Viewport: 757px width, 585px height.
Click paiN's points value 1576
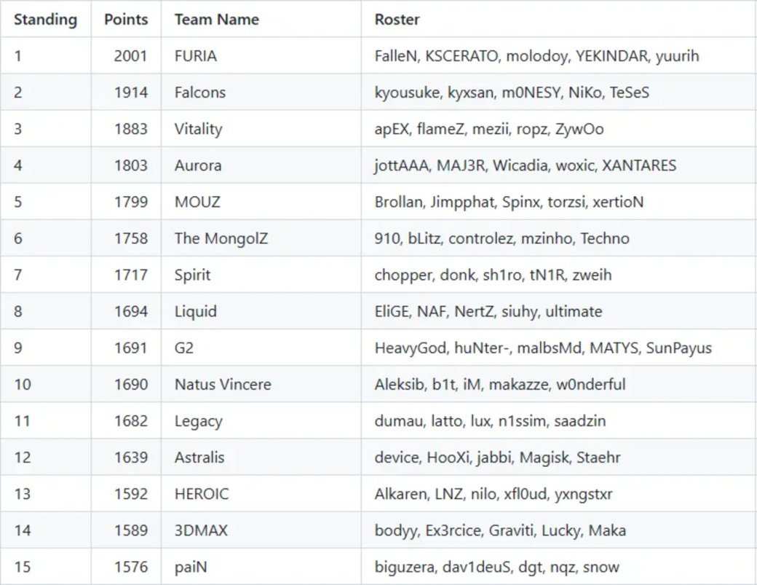130,567
